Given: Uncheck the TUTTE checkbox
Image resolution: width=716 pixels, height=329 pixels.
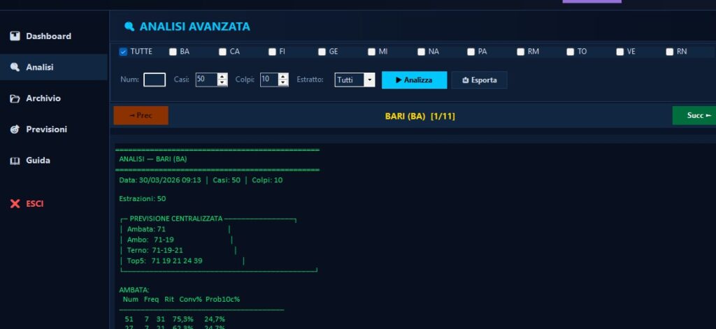Looking at the screenshot, I should (123, 52).
